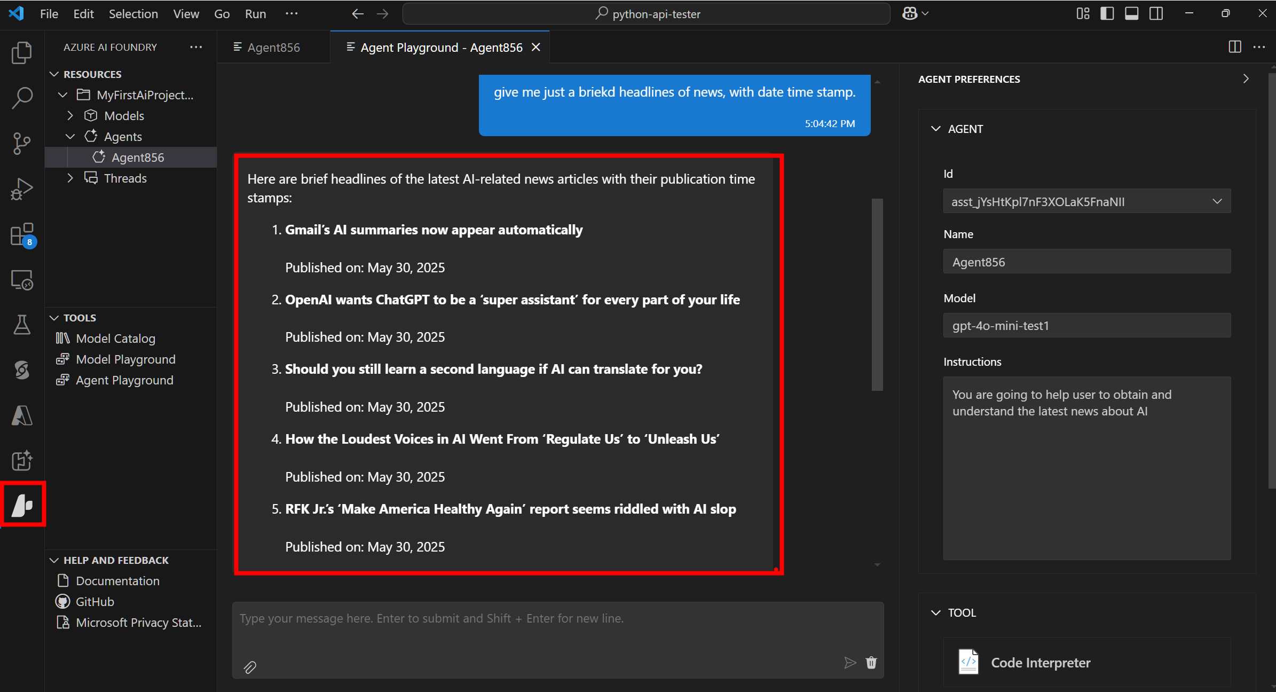Viewport: 1276px width, 692px height.
Task: Open the Testing view
Action: point(21,324)
